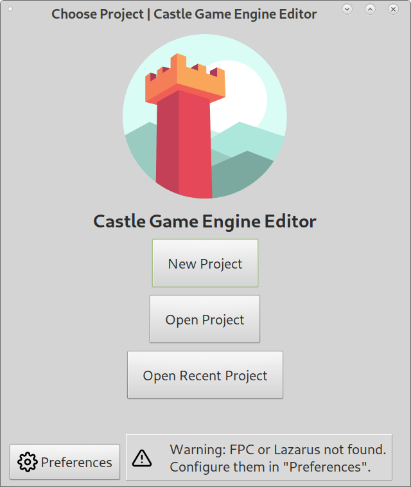
Task: Maximize the window using the up-chevron button
Action: (x=370, y=9)
